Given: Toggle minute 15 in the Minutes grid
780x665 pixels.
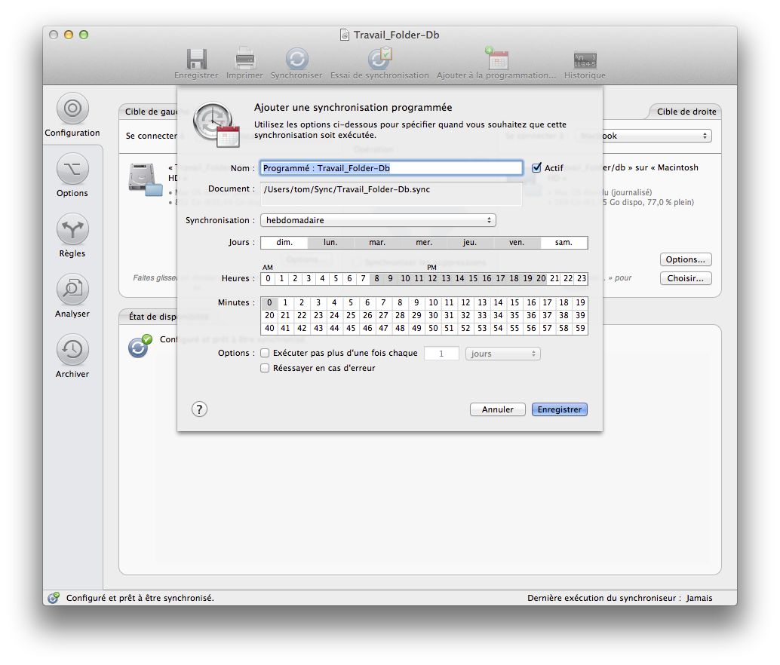Looking at the screenshot, I should point(514,302).
